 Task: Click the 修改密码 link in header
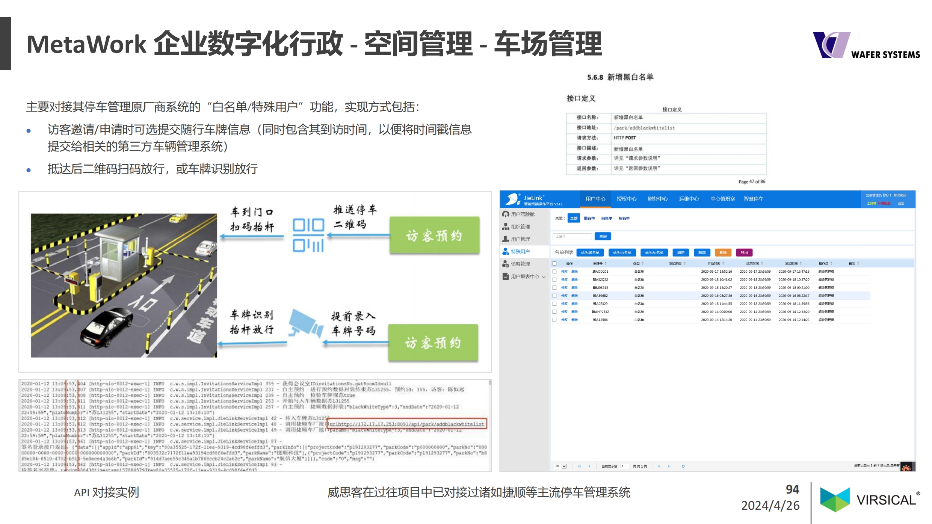[900, 195]
